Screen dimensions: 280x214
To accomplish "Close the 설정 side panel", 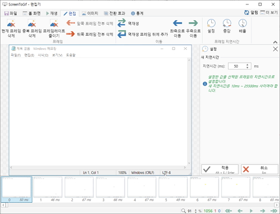I will (275, 49).
